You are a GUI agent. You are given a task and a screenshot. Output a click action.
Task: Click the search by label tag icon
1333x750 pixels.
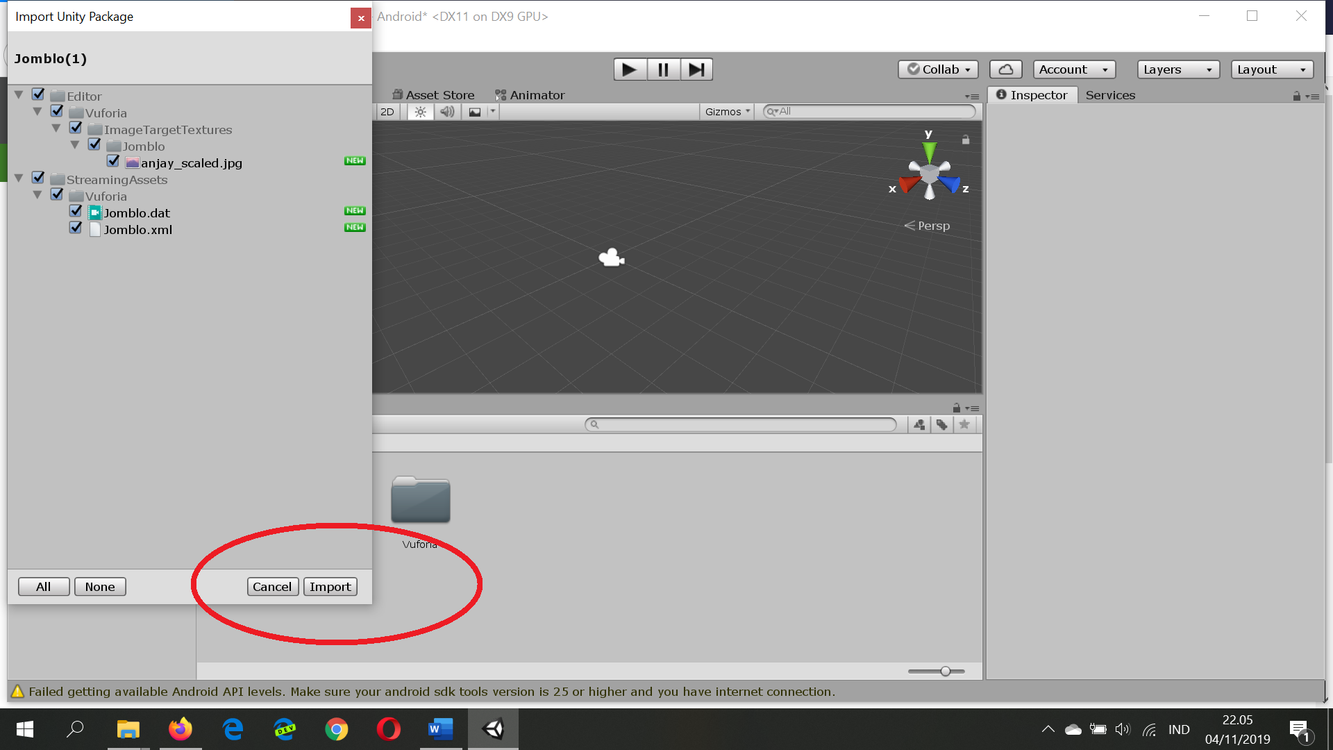pos(941,424)
